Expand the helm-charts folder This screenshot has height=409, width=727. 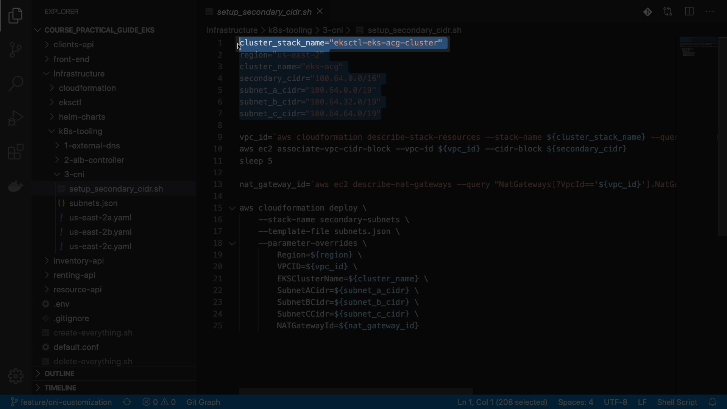point(82,117)
